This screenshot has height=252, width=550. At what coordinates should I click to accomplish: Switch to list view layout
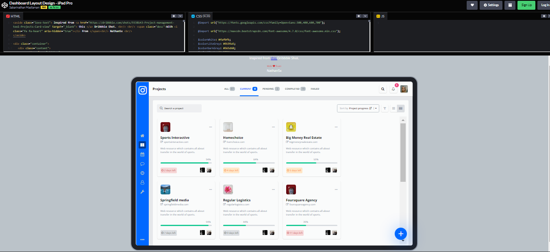[393, 108]
